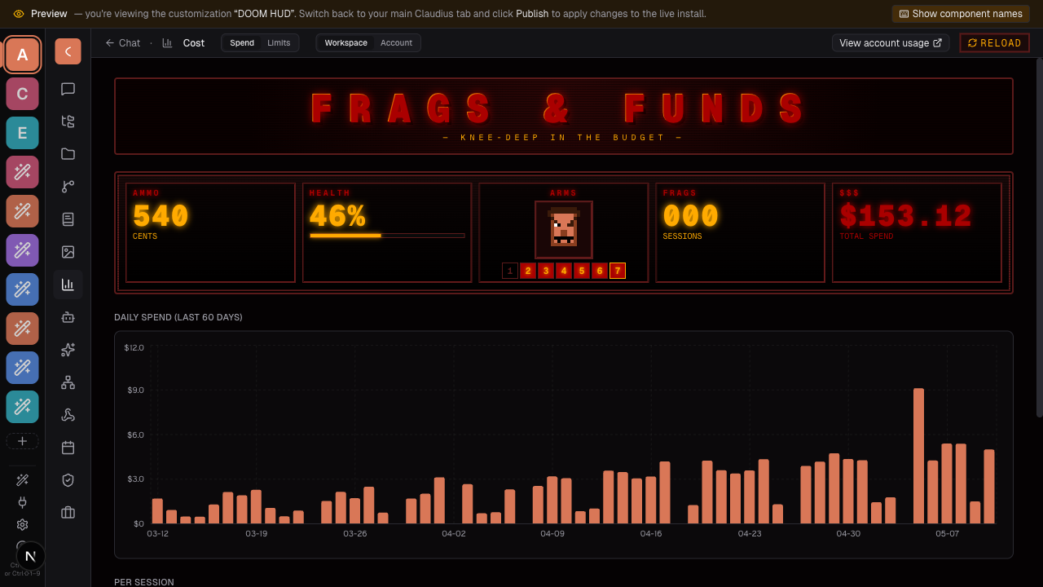Viewport: 1043px width, 587px height.
Task: Switch to Workspace scope tab
Action: coord(345,43)
